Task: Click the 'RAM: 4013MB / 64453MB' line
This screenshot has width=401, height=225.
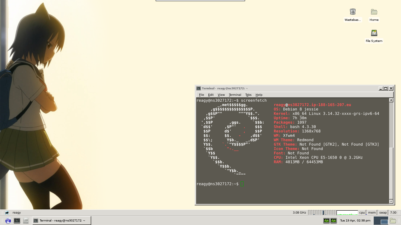Action: (298, 162)
